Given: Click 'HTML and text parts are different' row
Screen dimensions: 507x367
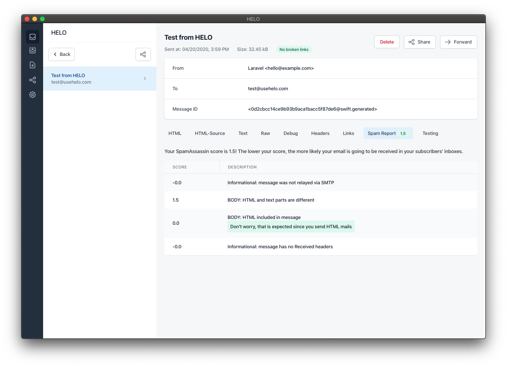Looking at the screenshot, I should [321, 200].
